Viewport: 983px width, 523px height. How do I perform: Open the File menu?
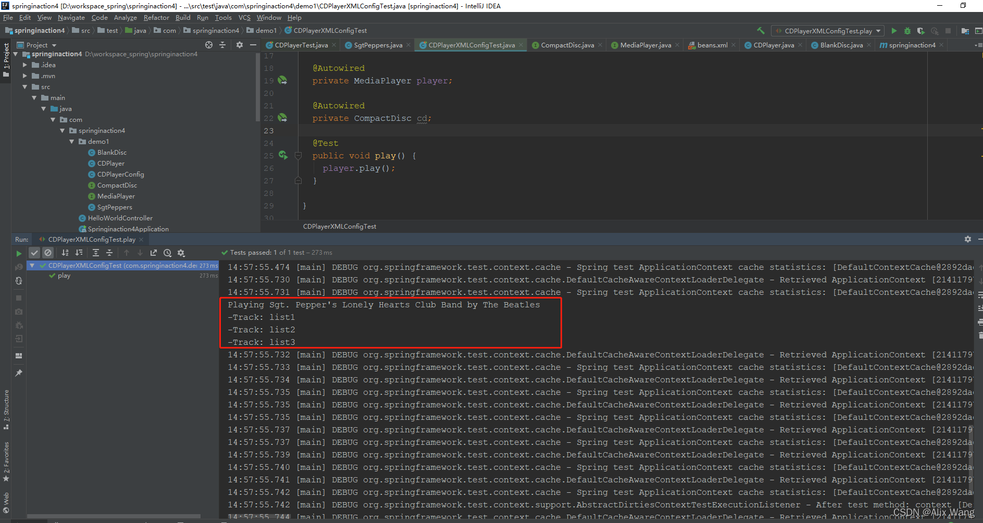[8, 17]
